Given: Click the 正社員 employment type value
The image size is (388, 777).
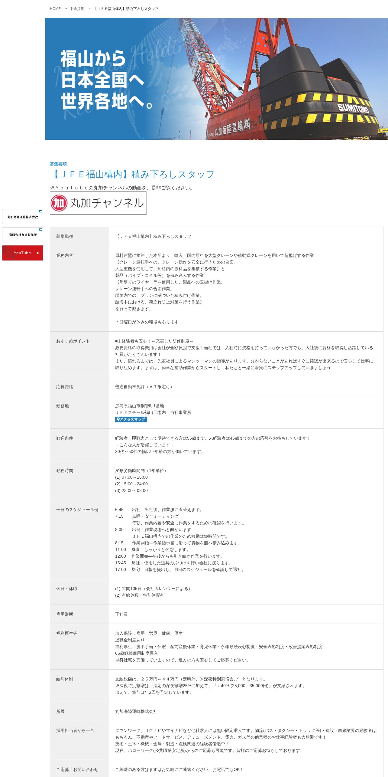Looking at the screenshot, I should tap(121, 614).
